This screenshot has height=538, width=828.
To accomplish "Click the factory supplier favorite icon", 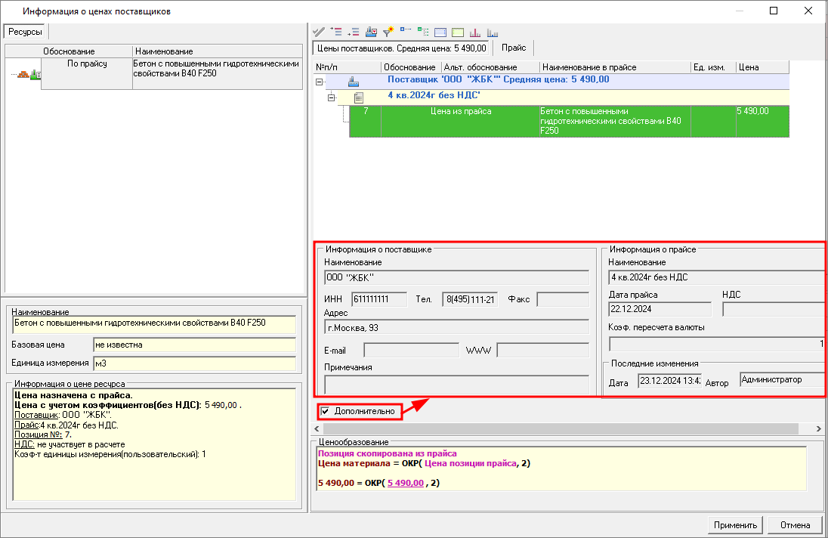I will (371, 32).
